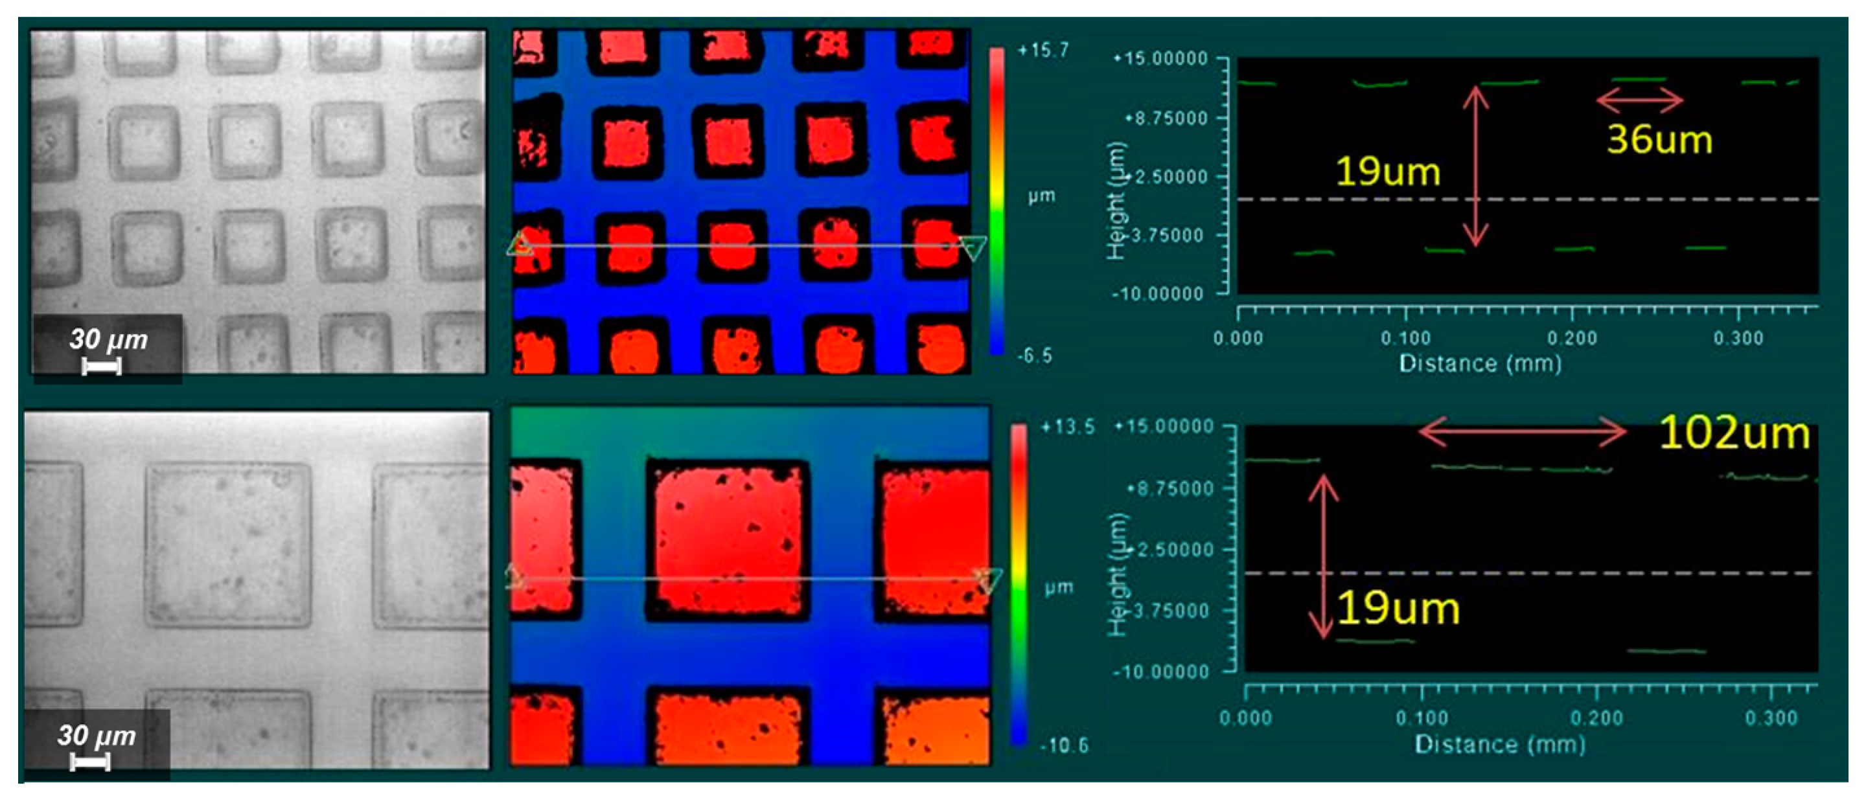Click vertical double arrow in bottom profile plot
The height and width of the screenshot is (803, 1866).
[x=1324, y=556]
